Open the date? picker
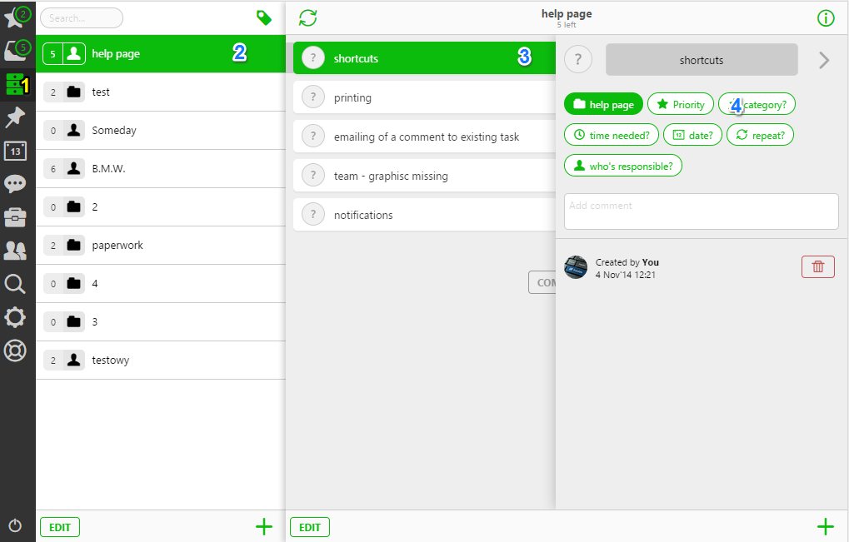The image size is (849, 542). point(692,135)
